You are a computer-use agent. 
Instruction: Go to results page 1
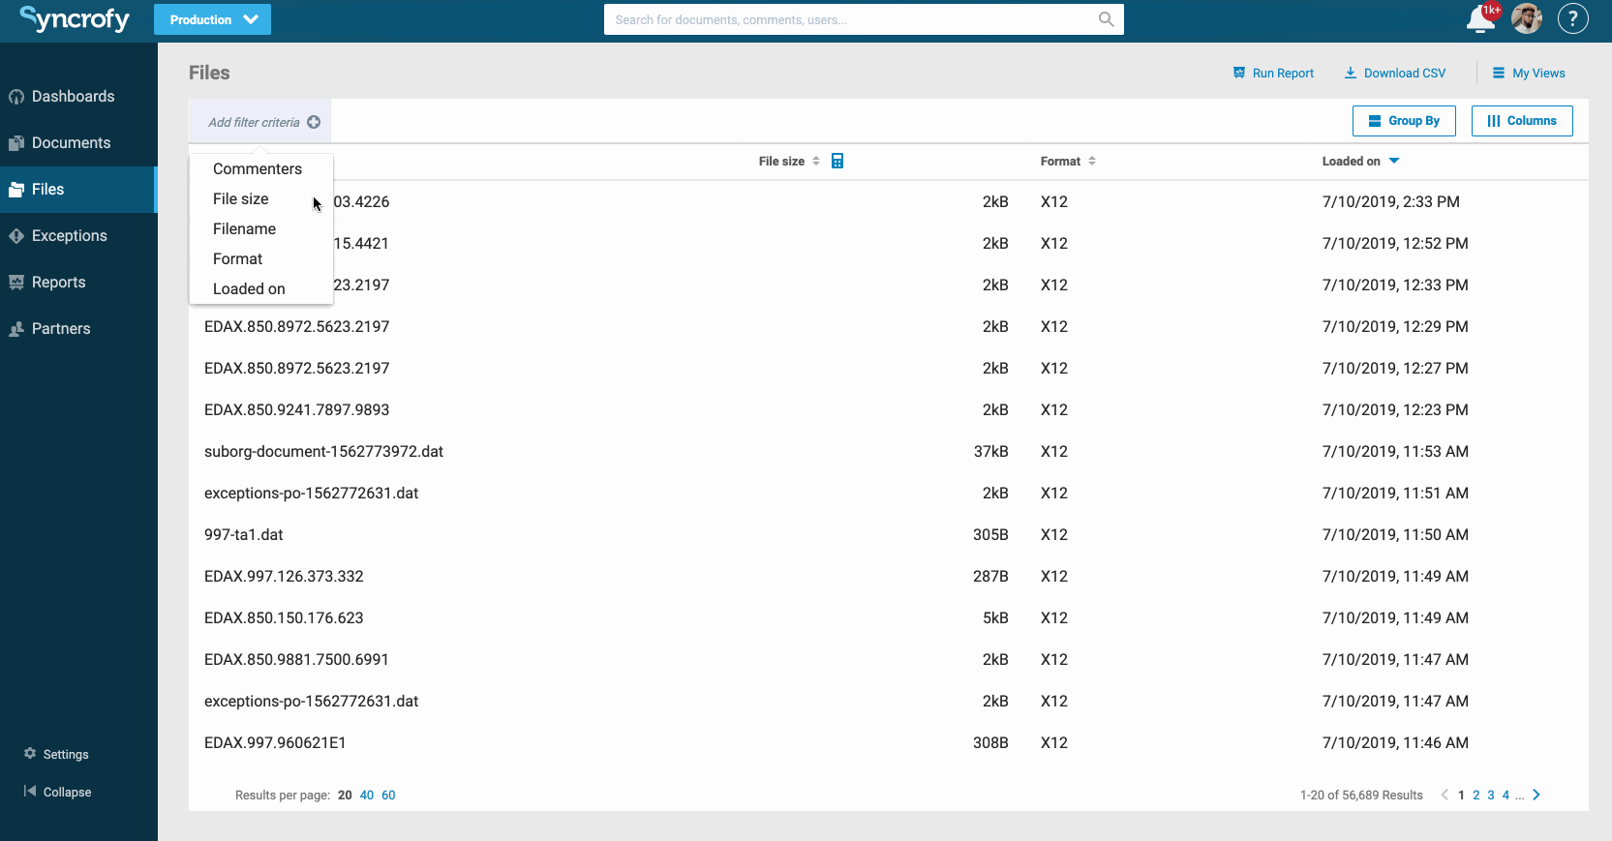click(1461, 796)
